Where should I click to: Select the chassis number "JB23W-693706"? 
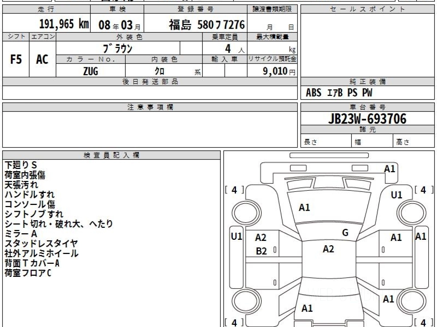[367, 118]
